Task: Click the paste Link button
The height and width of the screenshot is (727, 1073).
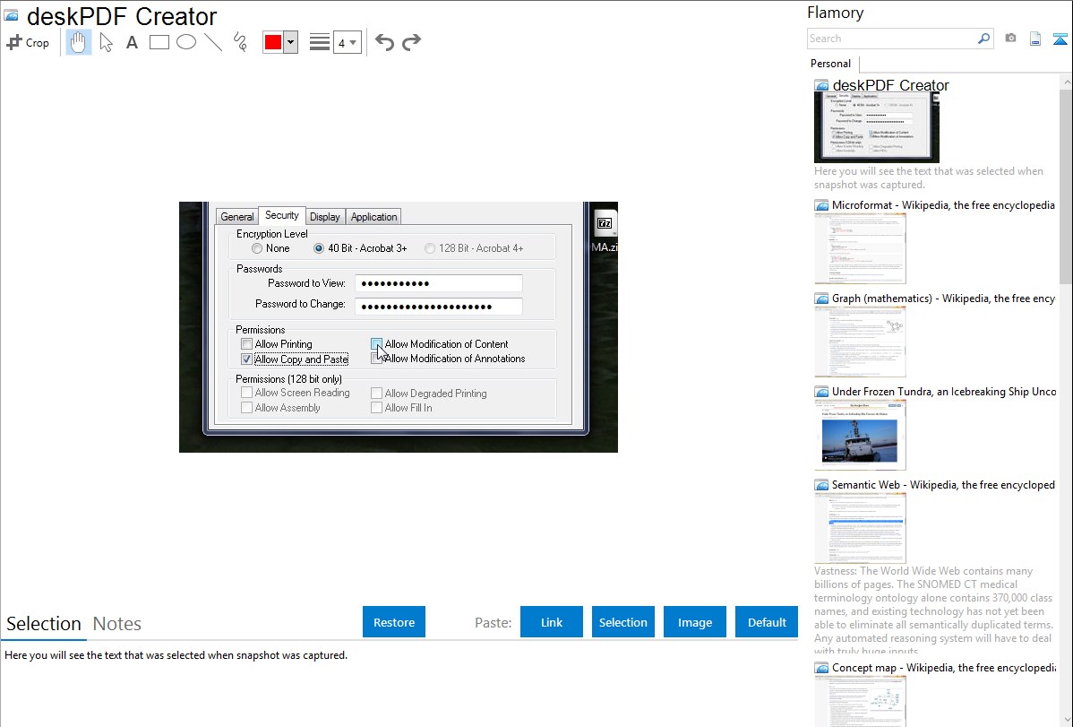Action: click(552, 622)
